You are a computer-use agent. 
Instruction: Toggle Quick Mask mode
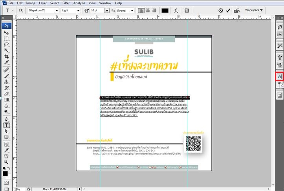coord(6,182)
